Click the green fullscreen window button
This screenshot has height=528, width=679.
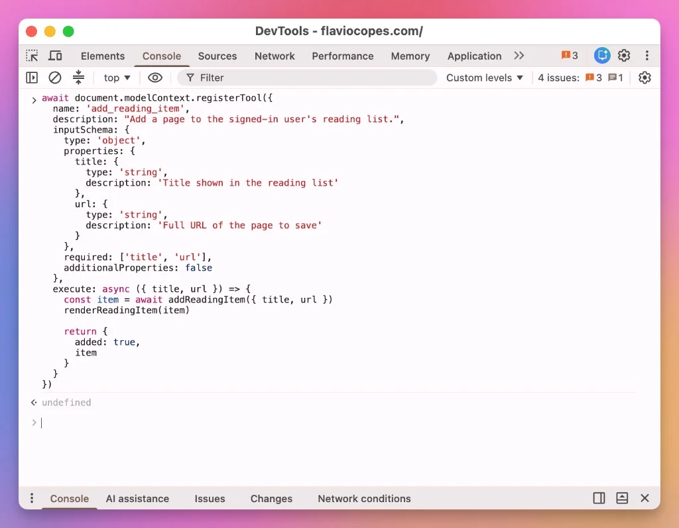pos(68,31)
